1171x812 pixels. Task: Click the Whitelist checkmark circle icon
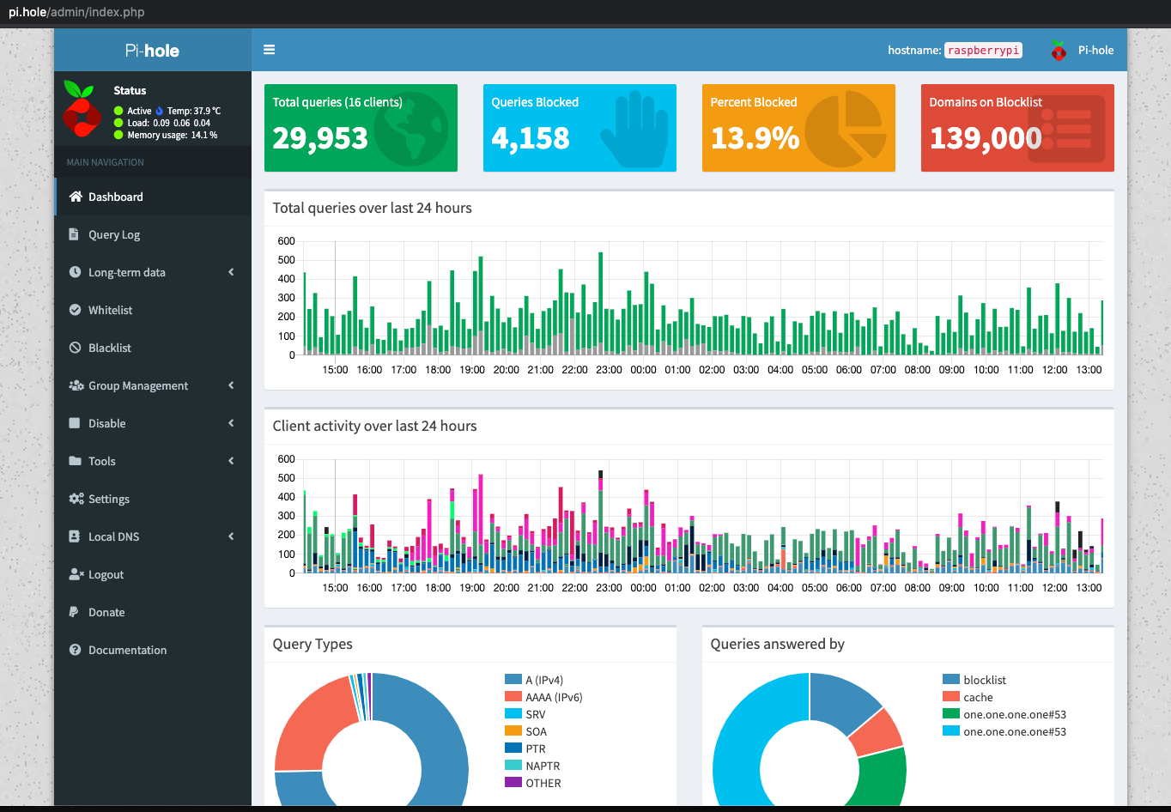point(75,310)
